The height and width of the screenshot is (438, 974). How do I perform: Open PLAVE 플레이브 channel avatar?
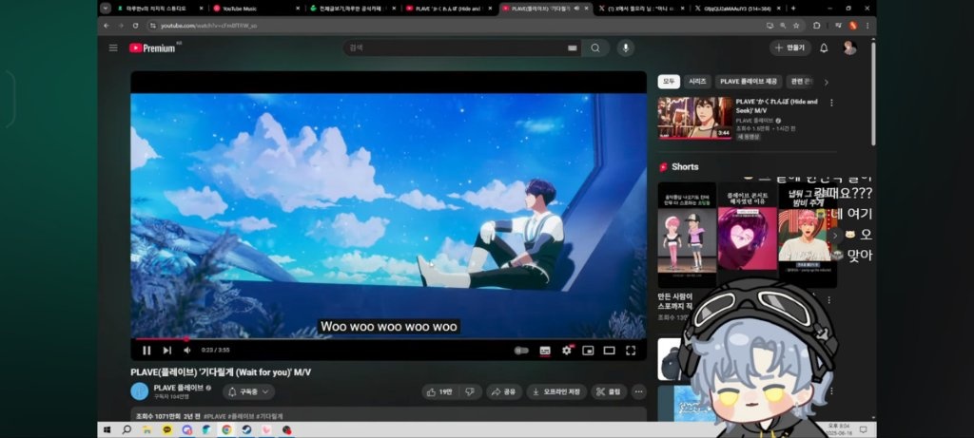click(x=140, y=391)
